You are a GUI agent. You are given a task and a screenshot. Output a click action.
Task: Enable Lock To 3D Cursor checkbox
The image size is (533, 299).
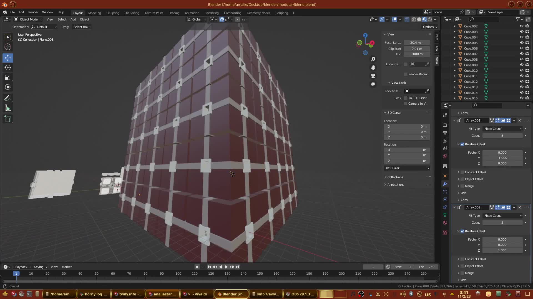(406, 98)
